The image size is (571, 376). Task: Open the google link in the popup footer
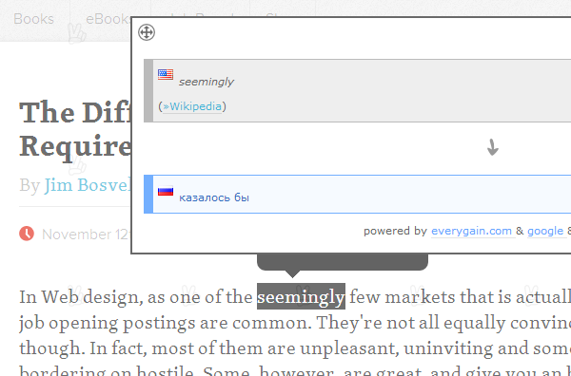545,231
